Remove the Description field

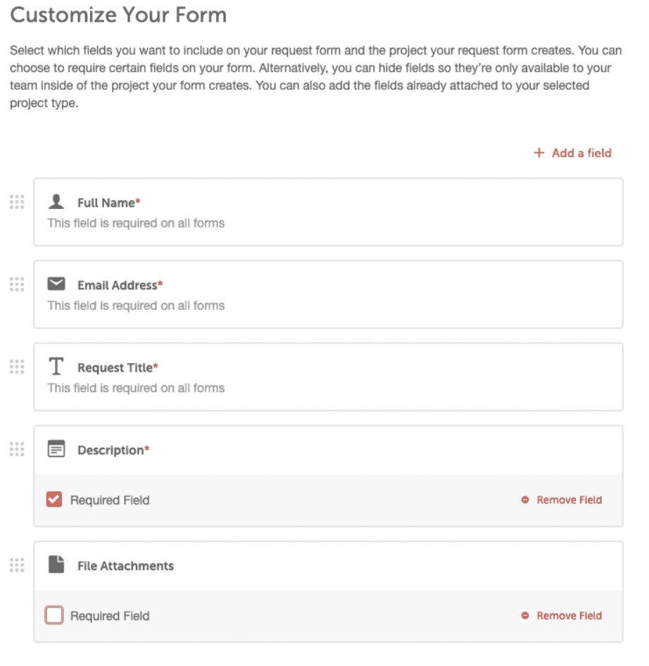(x=562, y=500)
